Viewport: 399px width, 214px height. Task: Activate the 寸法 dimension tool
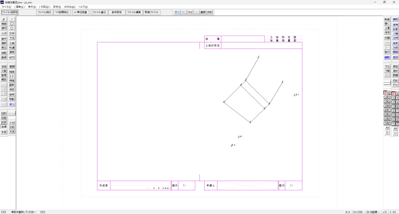tap(12, 38)
